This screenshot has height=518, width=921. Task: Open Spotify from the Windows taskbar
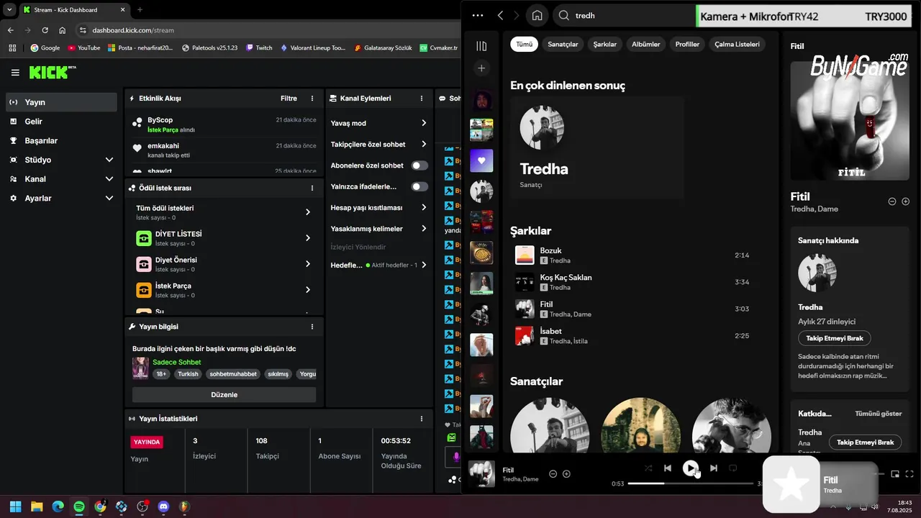pyautogui.click(x=79, y=506)
